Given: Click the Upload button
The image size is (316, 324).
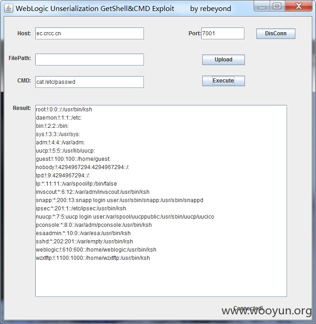Looking at the screenshot, I should click(x=223, y=60).
